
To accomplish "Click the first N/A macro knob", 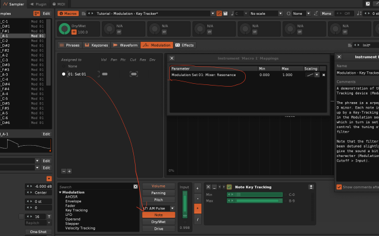I will point(110,29).
